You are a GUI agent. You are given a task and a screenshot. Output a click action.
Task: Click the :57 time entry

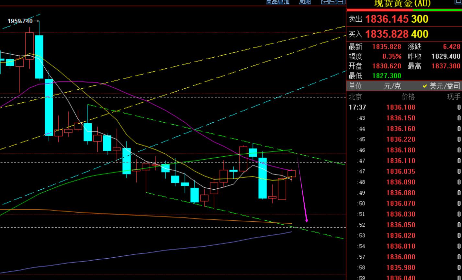pos(361,257)
